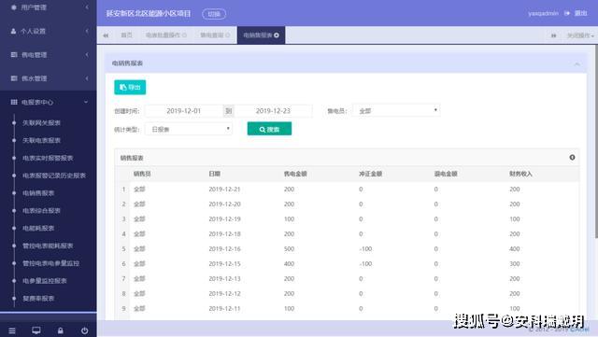This screenshot has width=598, height=337.
Task: Open the 售电员 dropdown showing 全部
Action: coord(396,110)
